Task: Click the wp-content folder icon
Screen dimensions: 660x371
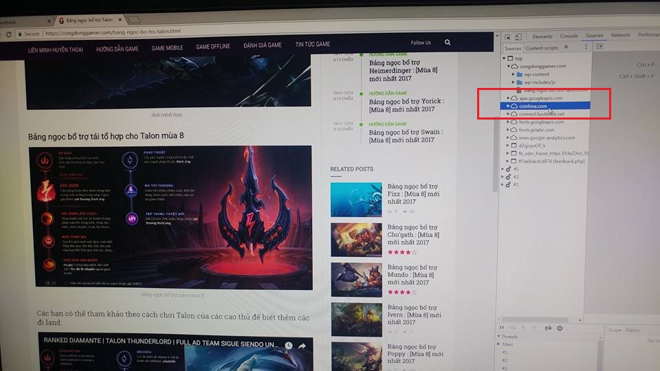Action: click(520, 74)
